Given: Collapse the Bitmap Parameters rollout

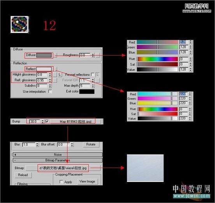Looking at the screenshot, I should 58,160.
